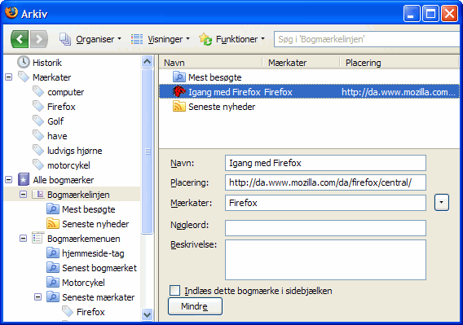Screen dimensions: 463x325
Task: Click the Organiser stacked-windows icon
Action: pyautogui.click(x=65, y=39)
